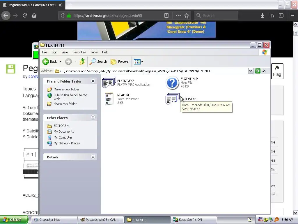This screenshot has width=298, height=224.
Task: Open the Windows Start menu
Action: tap(14, 220)
